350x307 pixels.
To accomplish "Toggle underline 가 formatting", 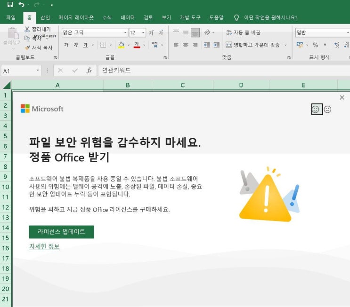I will point(85,45).
